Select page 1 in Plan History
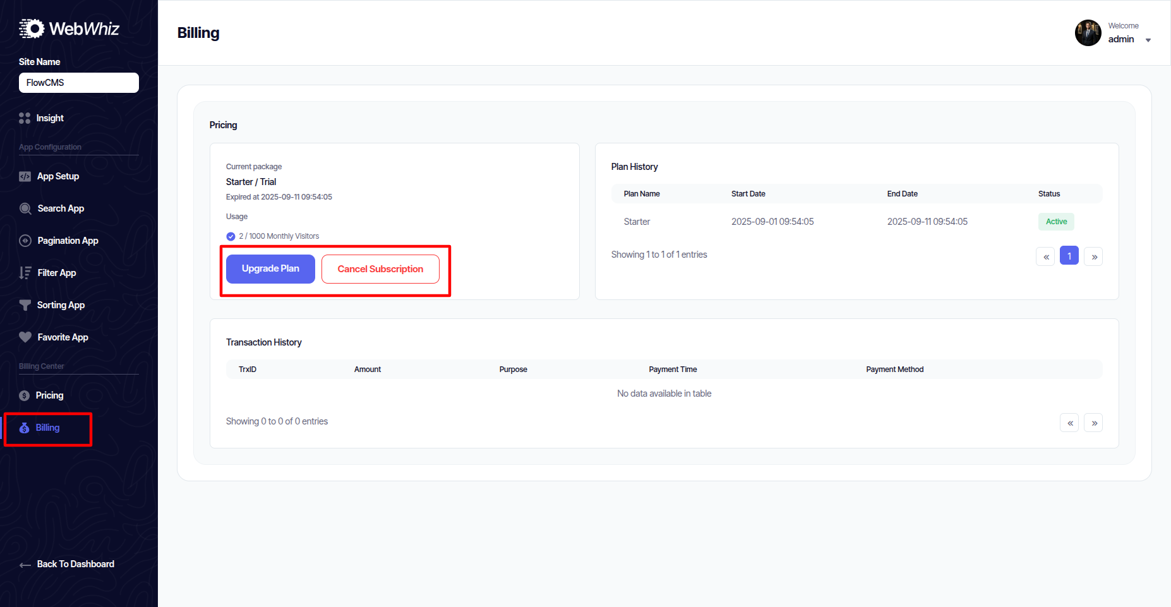Viewport: 1171px width, 607px height. pos(1069,256)
